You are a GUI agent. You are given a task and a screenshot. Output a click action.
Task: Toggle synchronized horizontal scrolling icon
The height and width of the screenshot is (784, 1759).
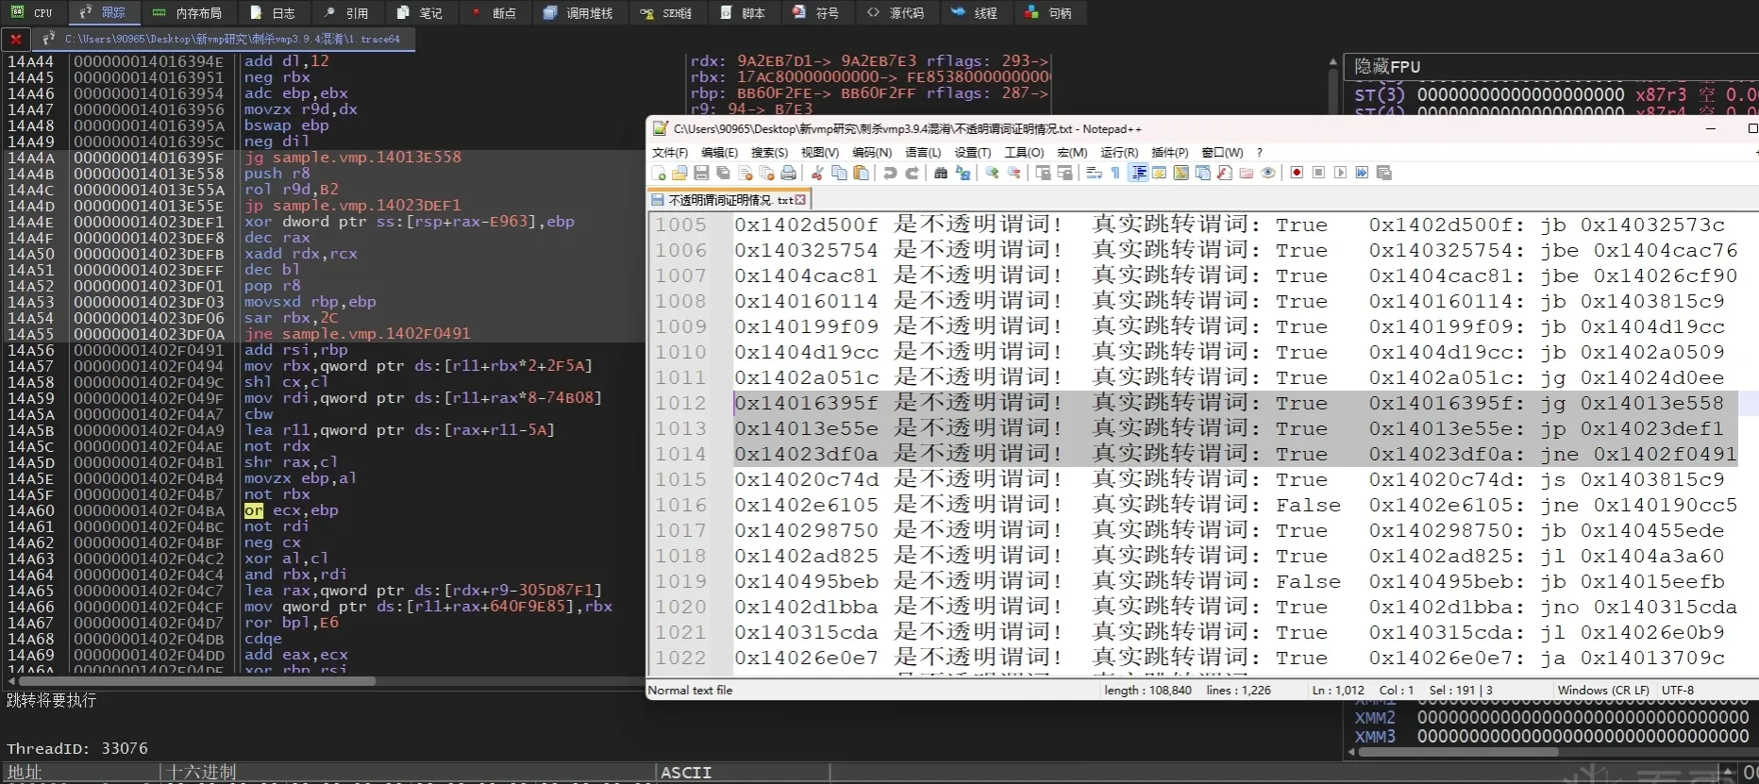pyautogui.click(x=1064, y=173)
